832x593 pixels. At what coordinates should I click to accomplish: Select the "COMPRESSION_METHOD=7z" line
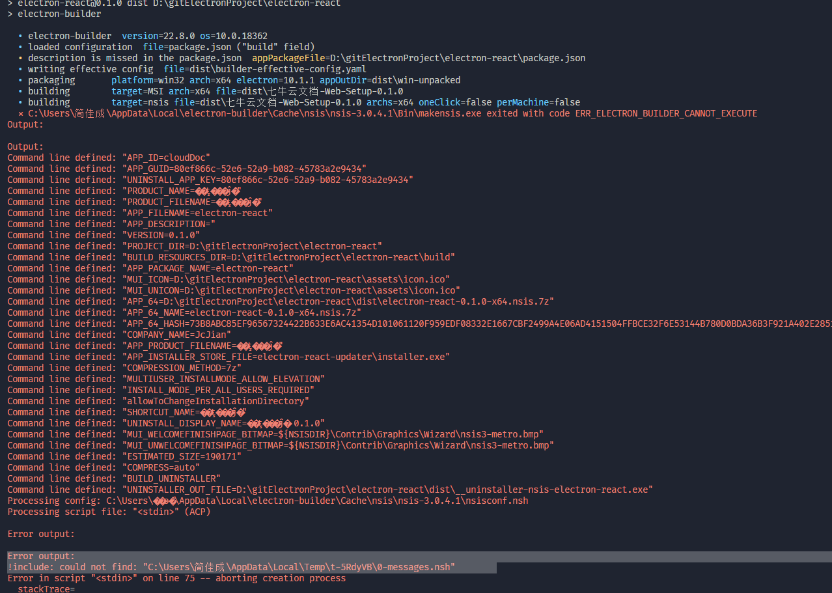[x=124, y=368]
